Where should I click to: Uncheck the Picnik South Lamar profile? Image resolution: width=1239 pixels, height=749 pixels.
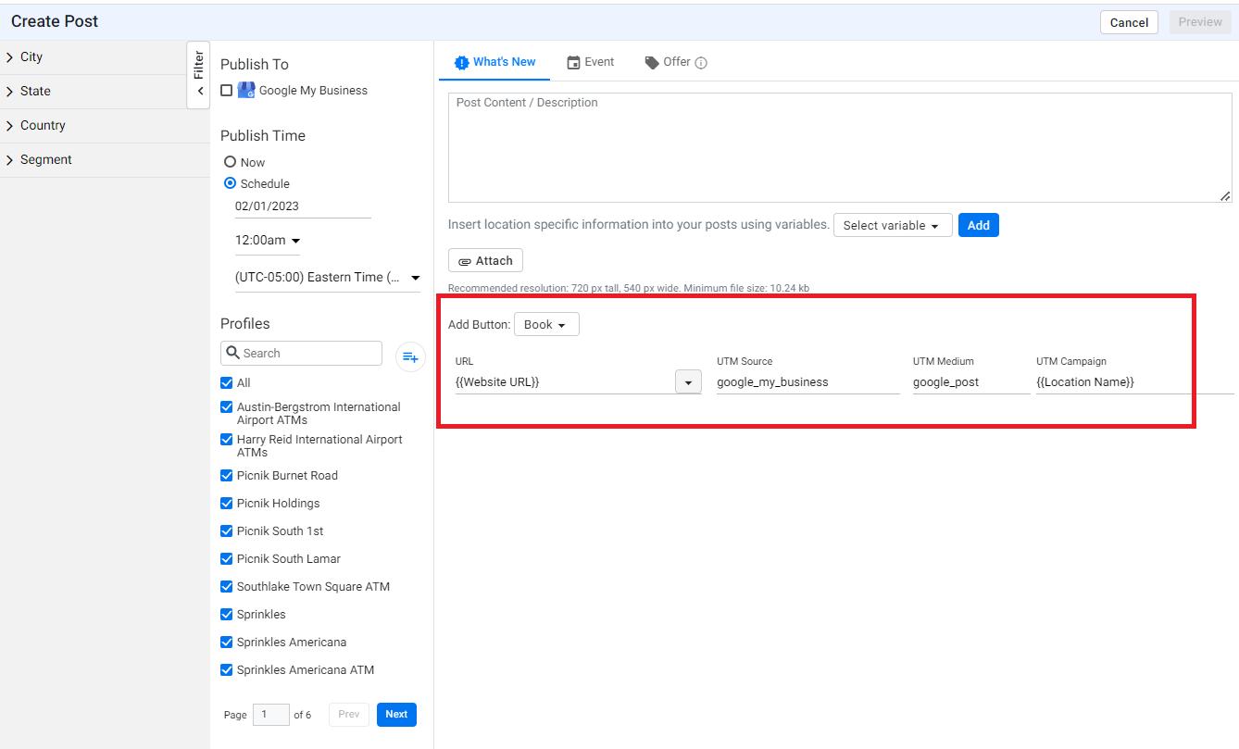[227, 558]
